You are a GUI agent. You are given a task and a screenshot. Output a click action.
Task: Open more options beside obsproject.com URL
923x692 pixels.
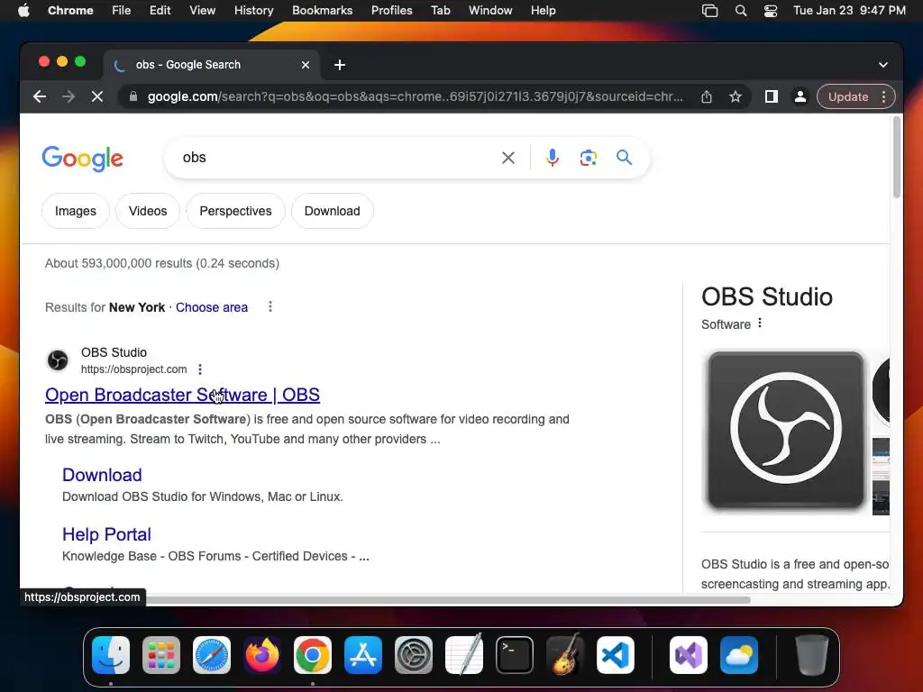coord(200,369)
